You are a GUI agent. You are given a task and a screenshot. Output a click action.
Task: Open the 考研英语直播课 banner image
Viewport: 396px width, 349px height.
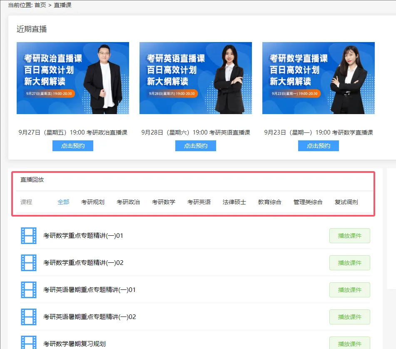click(x=196, y=78)
